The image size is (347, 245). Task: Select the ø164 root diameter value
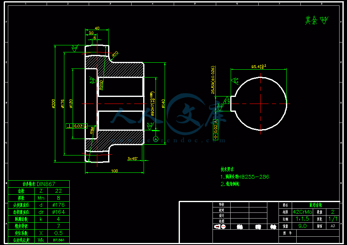coord(59,212)
